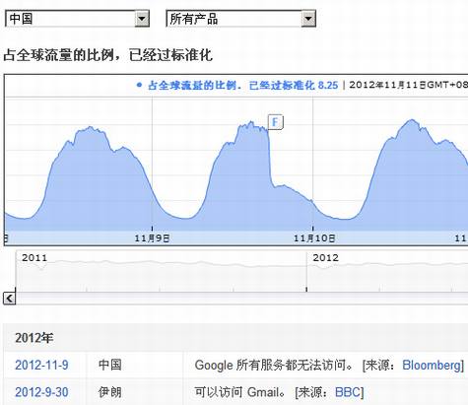
Task: Click the F event flag on the chart
Action: pos(275,122)
